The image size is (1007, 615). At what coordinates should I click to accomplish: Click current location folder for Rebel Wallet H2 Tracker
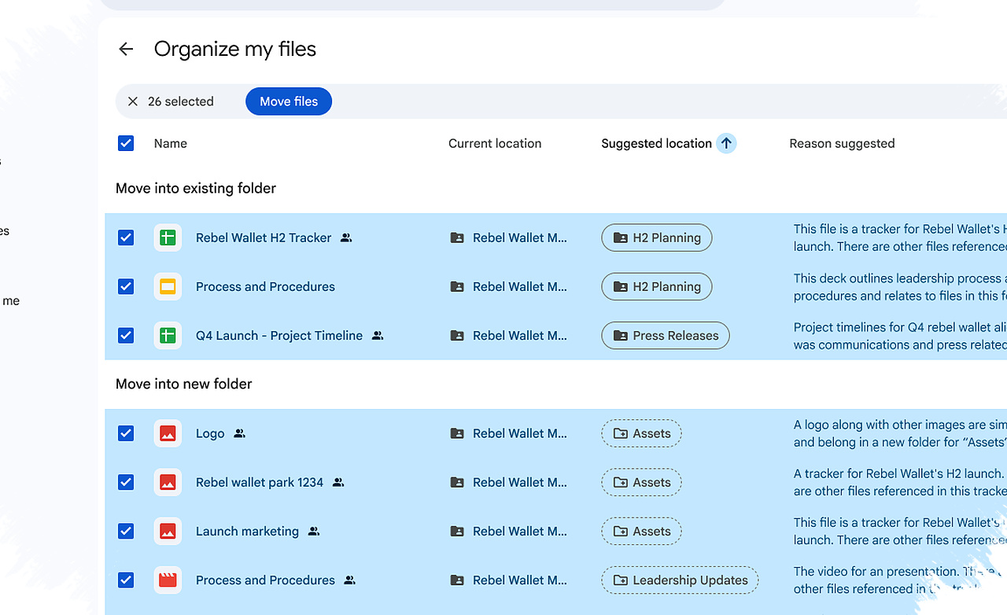coord(508,238)
